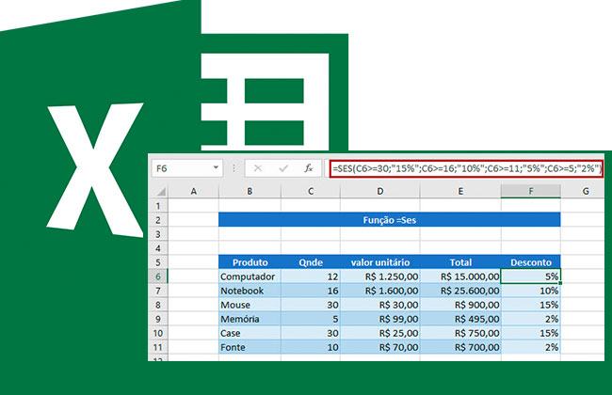Select row 6 header

click(x=158, y=276)
